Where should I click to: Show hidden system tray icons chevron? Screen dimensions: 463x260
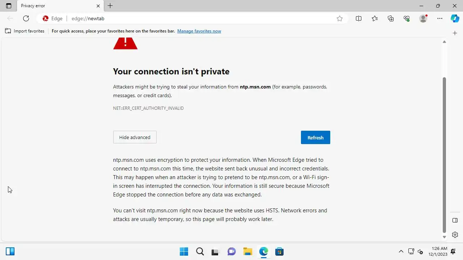point(401,251)
